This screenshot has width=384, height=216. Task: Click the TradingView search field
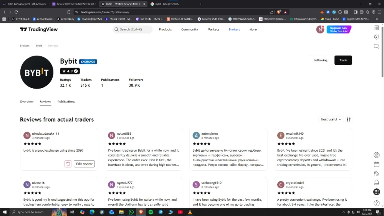coord(132,30)
